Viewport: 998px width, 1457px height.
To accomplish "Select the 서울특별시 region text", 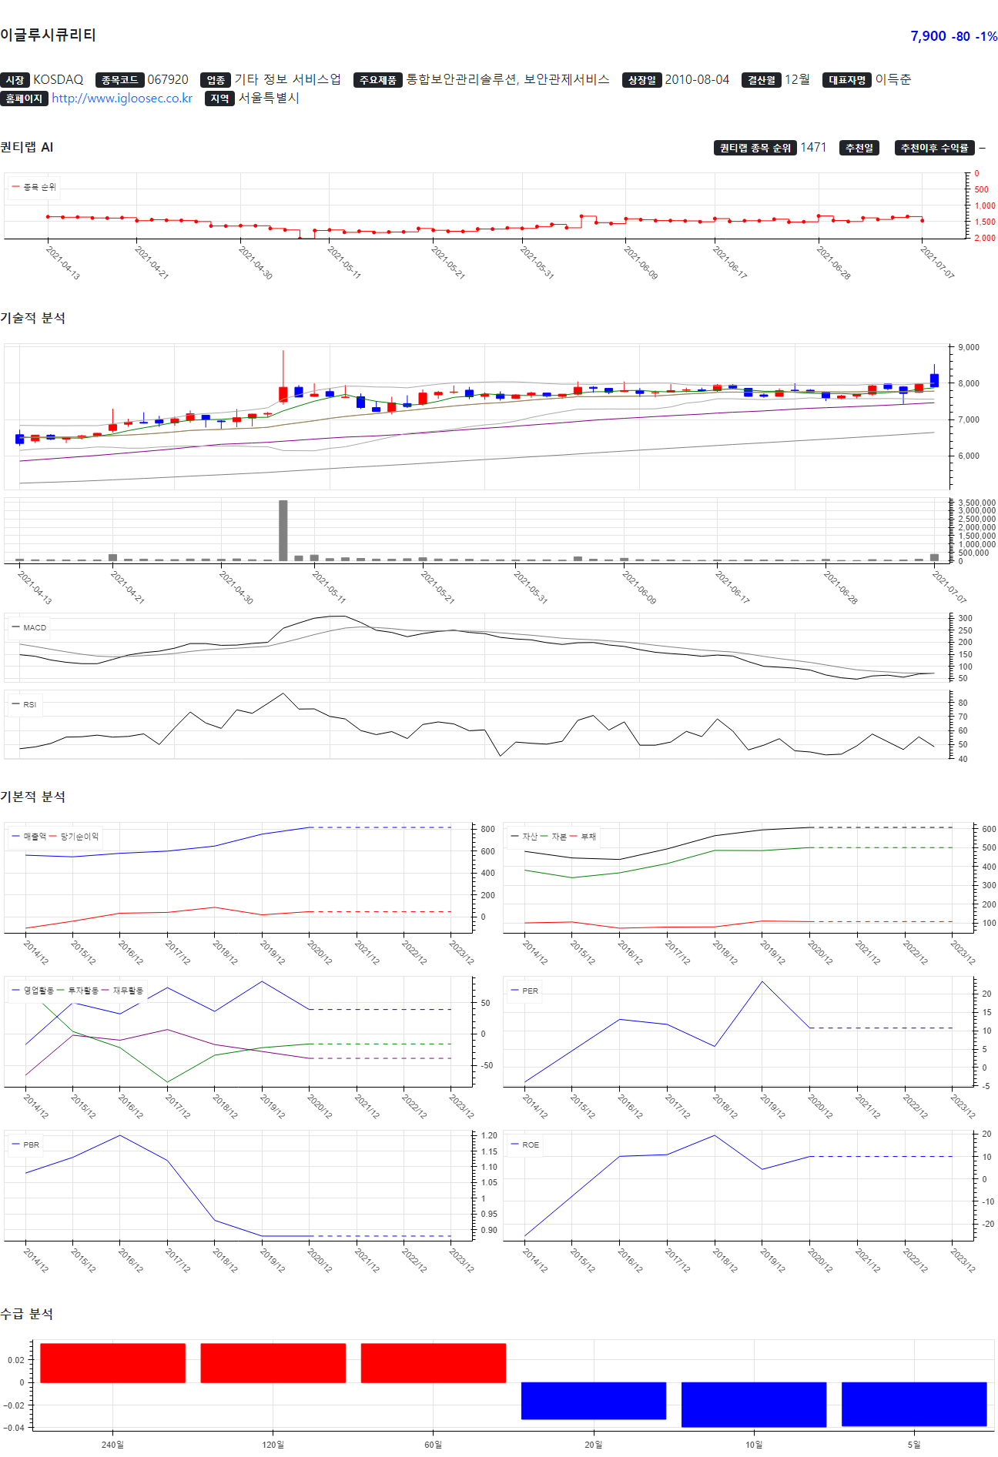I will click(x=269, y=98).
